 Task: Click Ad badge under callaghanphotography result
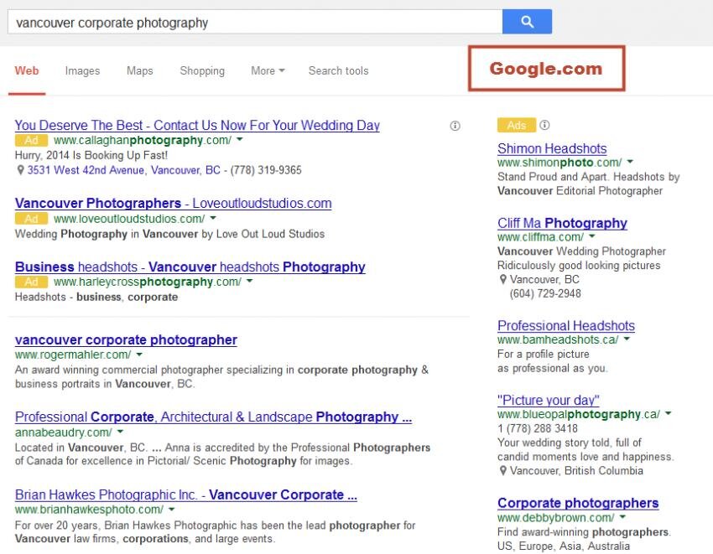point(31,141)
